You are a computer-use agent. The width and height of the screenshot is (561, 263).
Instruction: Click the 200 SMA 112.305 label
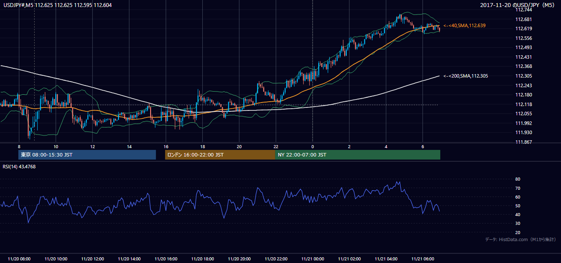click(466, 76)
